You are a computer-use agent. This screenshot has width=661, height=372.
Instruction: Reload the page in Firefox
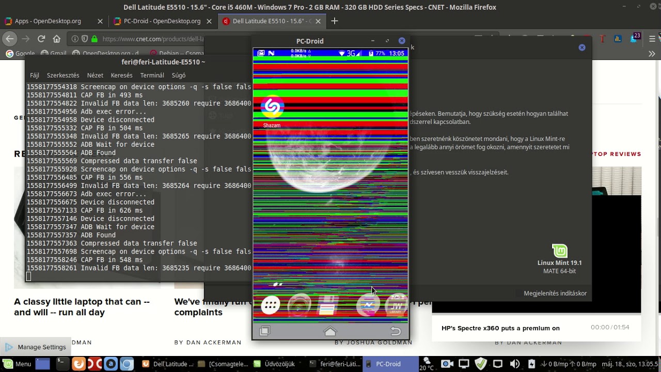[41, 39]
